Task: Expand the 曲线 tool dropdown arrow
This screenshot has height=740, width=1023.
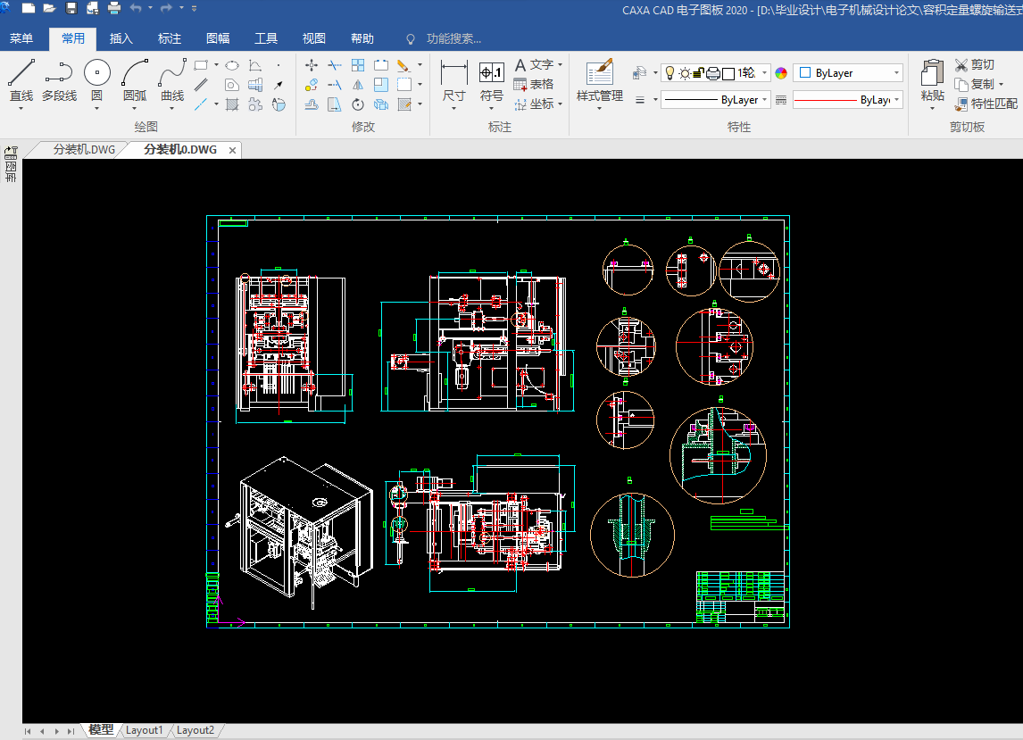Action: click(x=172, y=108)
